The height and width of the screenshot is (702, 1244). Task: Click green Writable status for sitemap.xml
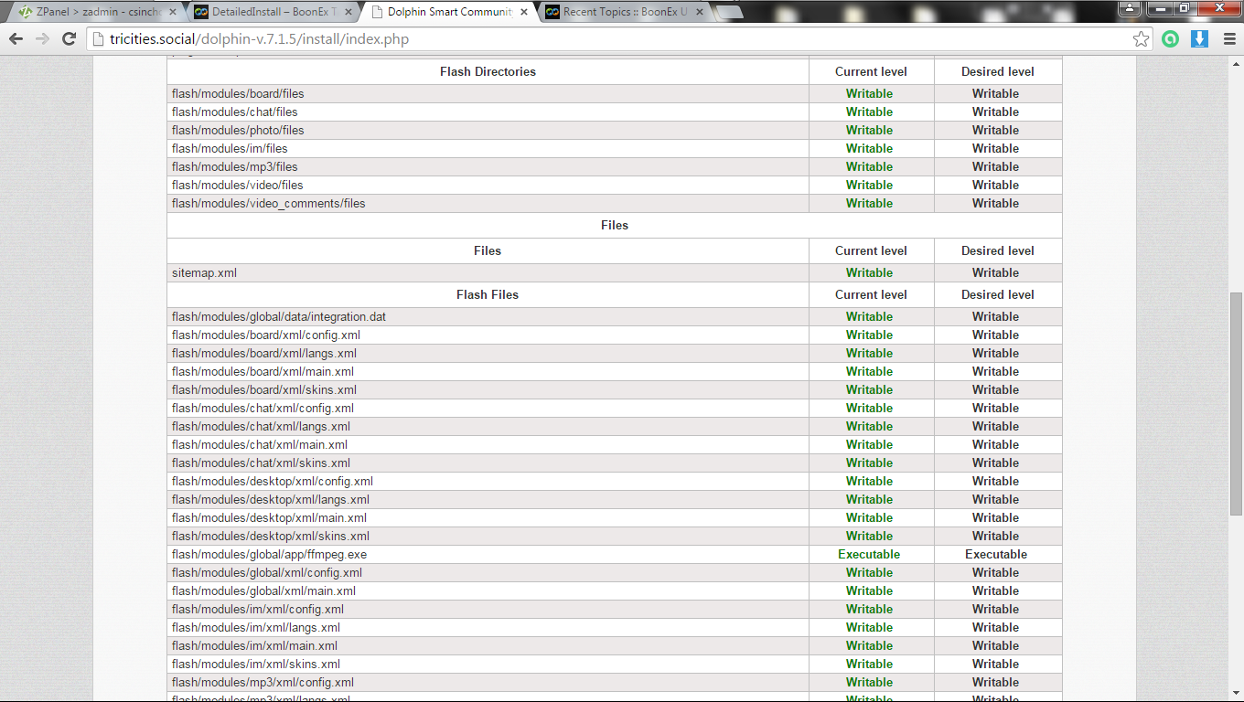pos(869,272)
